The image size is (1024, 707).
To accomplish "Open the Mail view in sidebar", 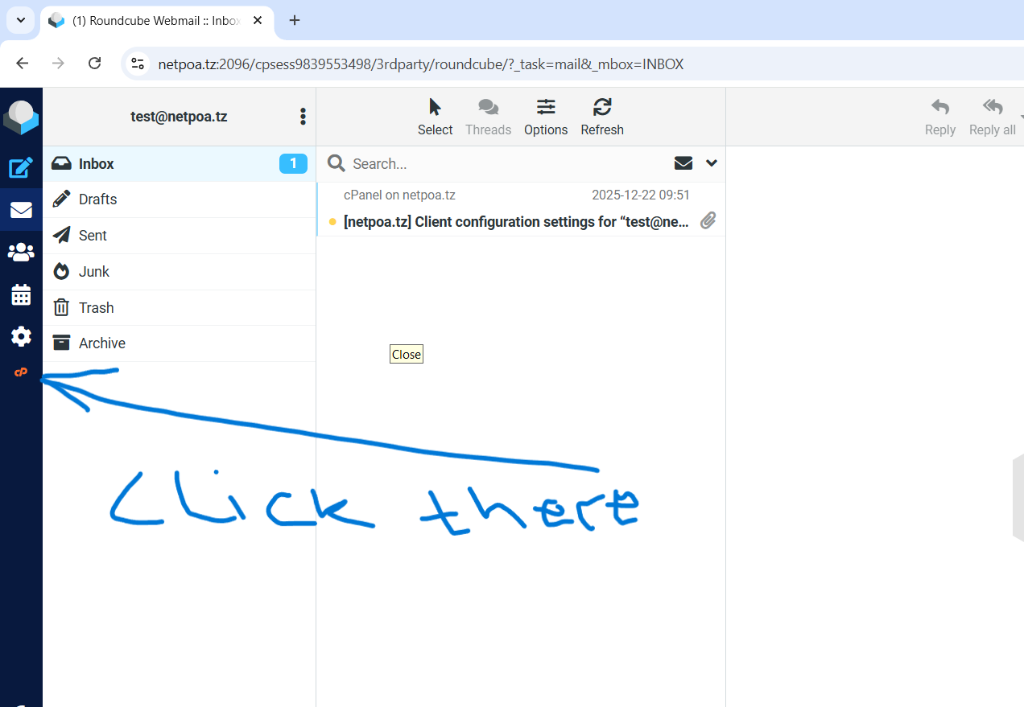I will (x=21, y=210).
